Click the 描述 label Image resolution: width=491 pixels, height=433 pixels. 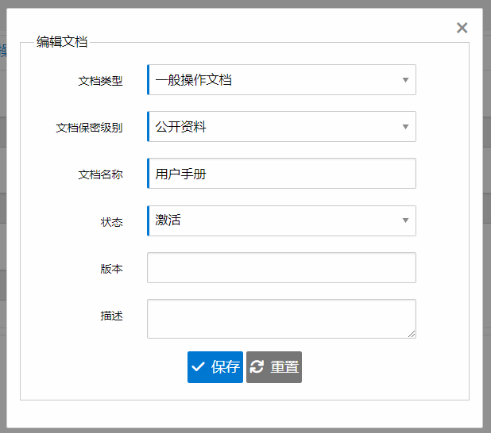point(111,316)
